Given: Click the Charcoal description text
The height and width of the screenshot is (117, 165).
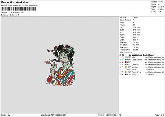Looking at the screenshot, I should click(135, 65).
